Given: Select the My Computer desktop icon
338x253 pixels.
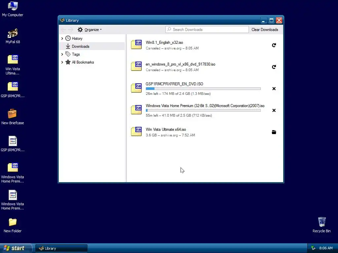Looking at the screenshot, I should [13, 9].
